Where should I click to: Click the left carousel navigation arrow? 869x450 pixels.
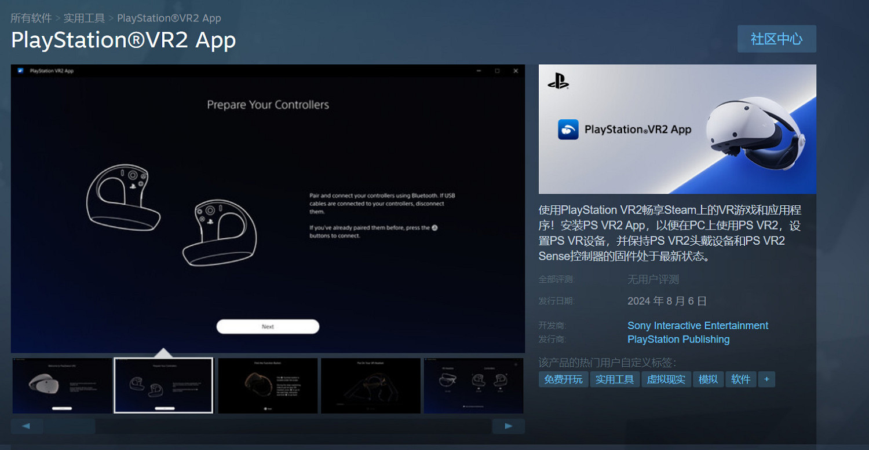click(27, 426)
